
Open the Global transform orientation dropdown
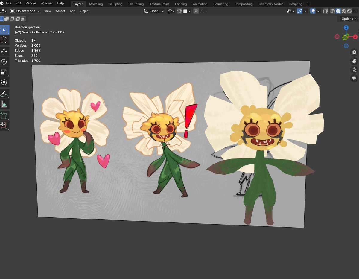(x=154, y=11)
